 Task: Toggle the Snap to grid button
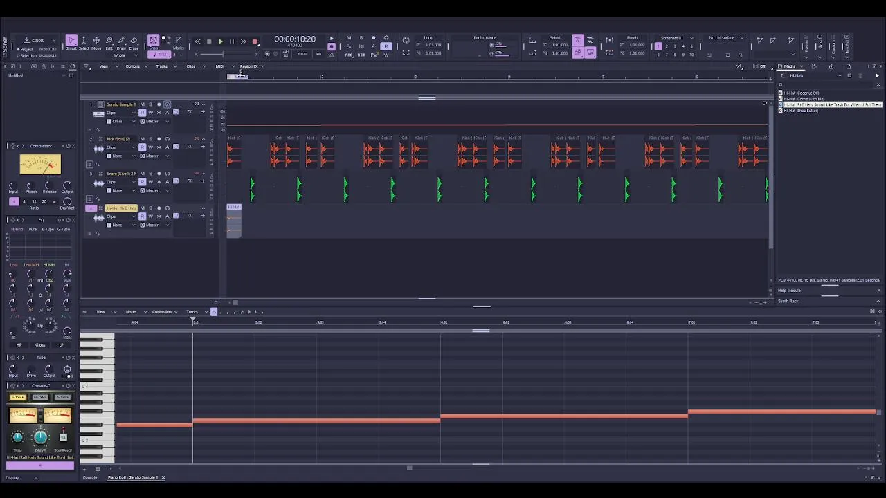154,41
